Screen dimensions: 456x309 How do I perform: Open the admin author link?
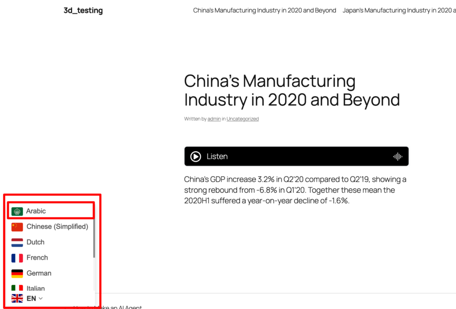[x=214, y=119]
